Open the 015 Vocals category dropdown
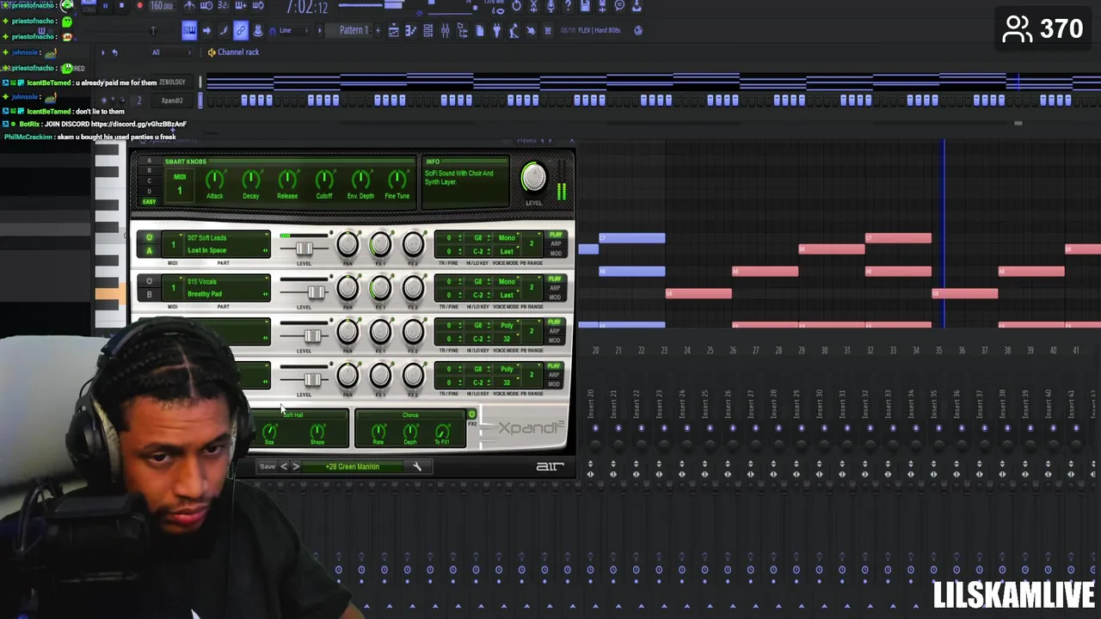This screenshot has height=619, width=1101. (x=227, y=281)
